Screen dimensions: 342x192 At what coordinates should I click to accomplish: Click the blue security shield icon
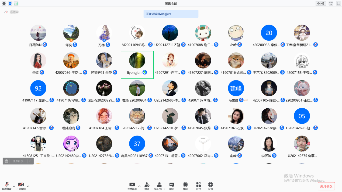pos(10,3)
